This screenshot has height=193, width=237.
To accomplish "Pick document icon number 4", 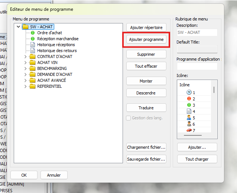I will (189, 111).
